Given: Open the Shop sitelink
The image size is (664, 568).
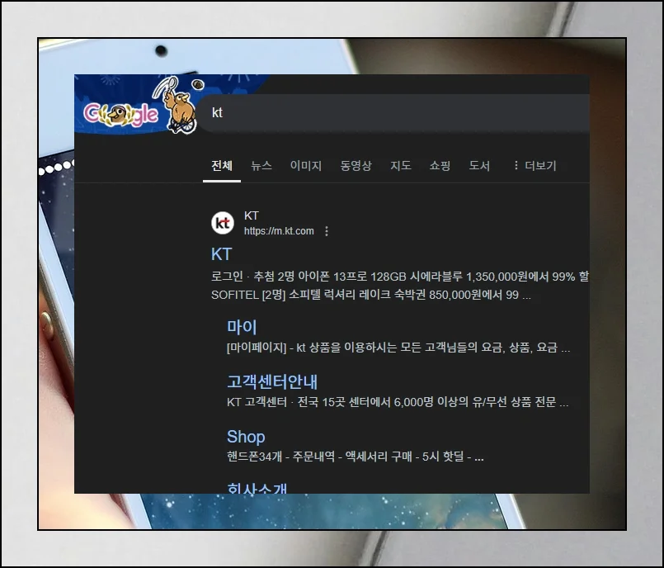Looking at the screenshot, I should (x=246, y=437).
